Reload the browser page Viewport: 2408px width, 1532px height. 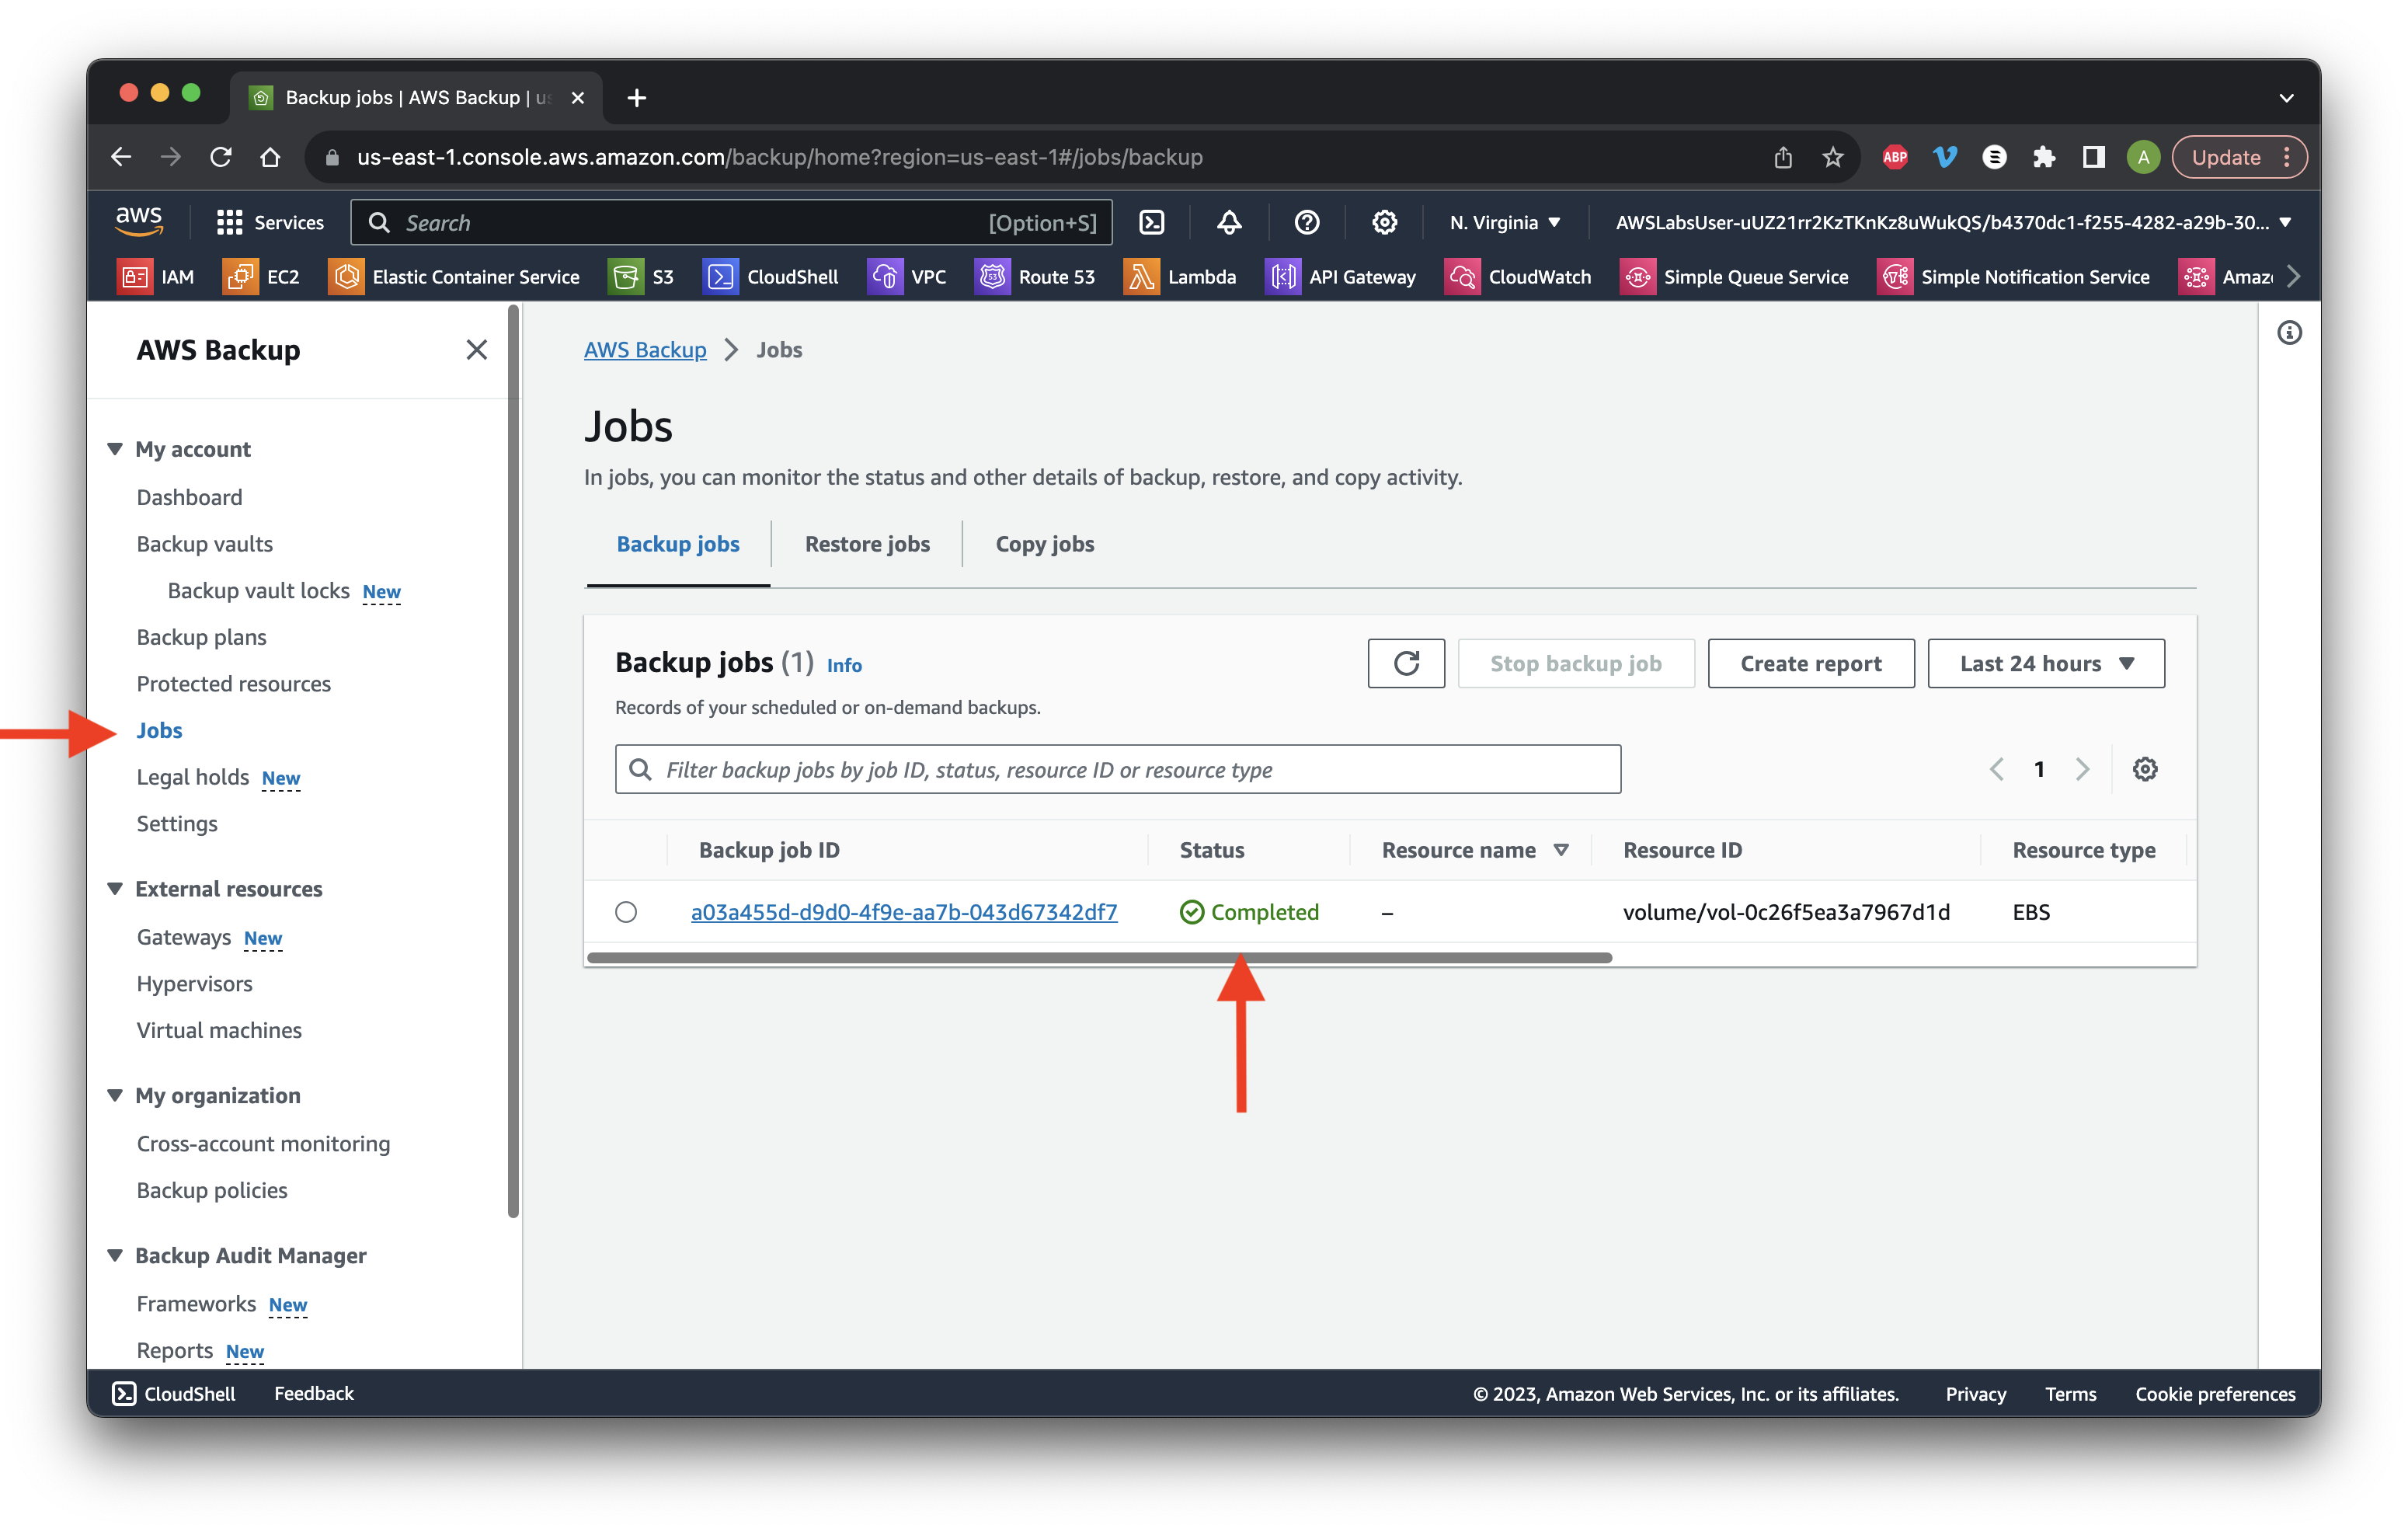point(221,157)
